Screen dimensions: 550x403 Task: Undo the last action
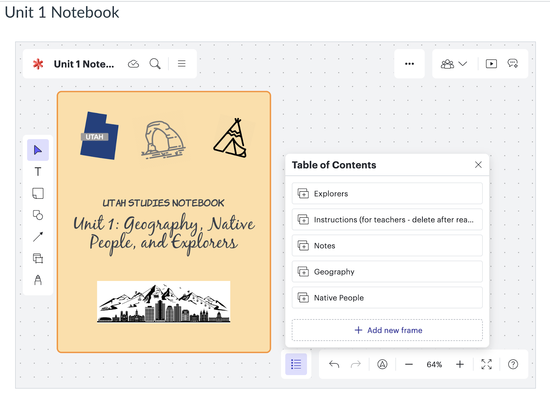click(x=334, y=364)
